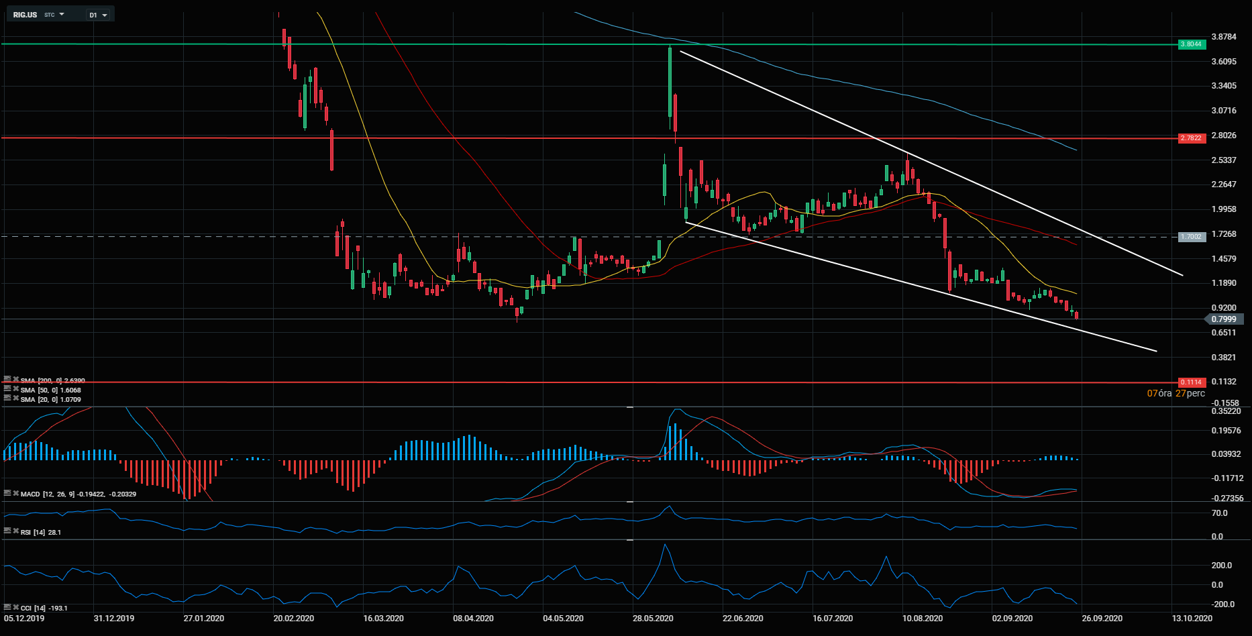Remove the CCI indicator with X
This screenshot has width=1252, height=636.
[x=15, y=607]
